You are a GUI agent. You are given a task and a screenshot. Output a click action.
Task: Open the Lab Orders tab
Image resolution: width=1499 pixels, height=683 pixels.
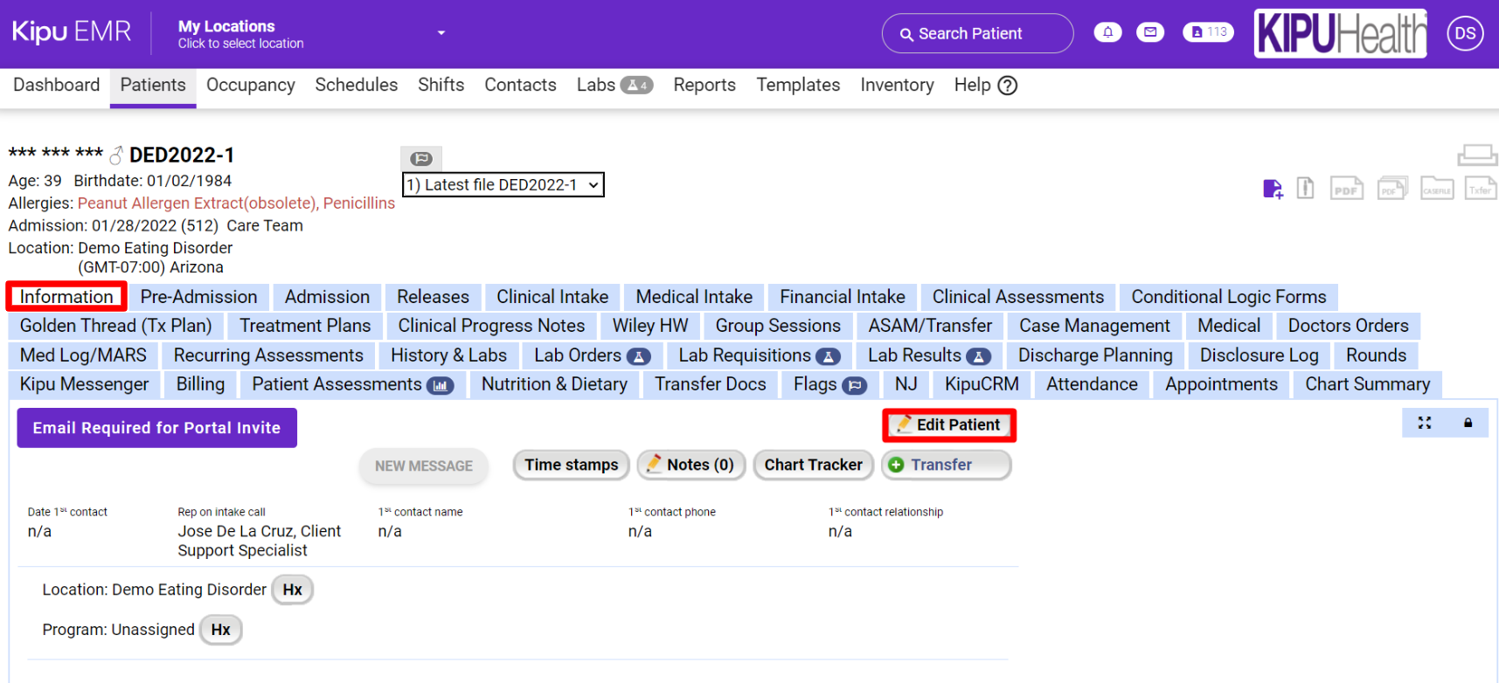coord(592,355)
